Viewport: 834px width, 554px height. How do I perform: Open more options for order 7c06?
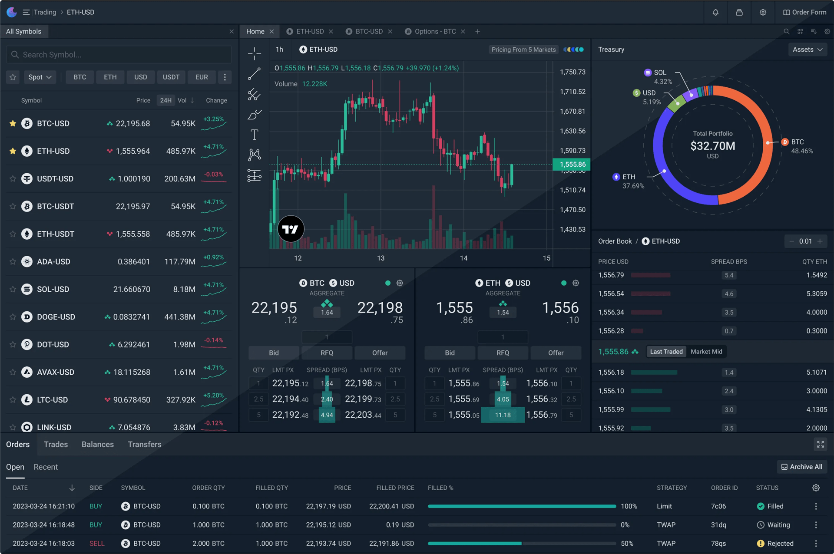pos(816,506)
